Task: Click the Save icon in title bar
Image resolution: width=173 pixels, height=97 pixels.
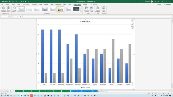Action: point(13,2)
